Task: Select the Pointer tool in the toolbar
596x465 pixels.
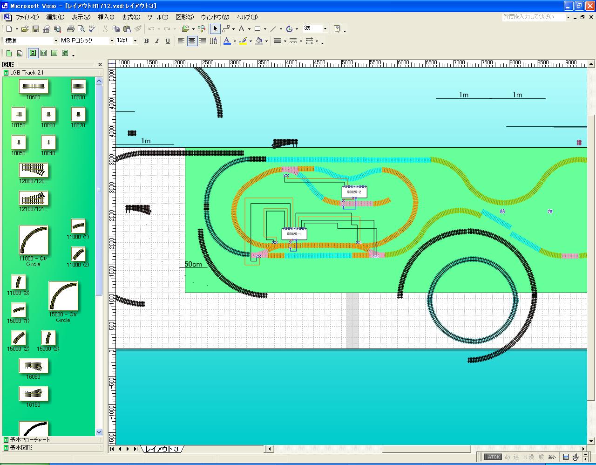Action: (215, 29)
